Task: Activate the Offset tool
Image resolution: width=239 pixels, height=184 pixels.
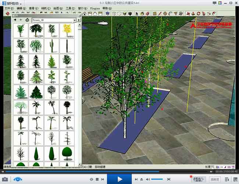Action: pos(214,14)
